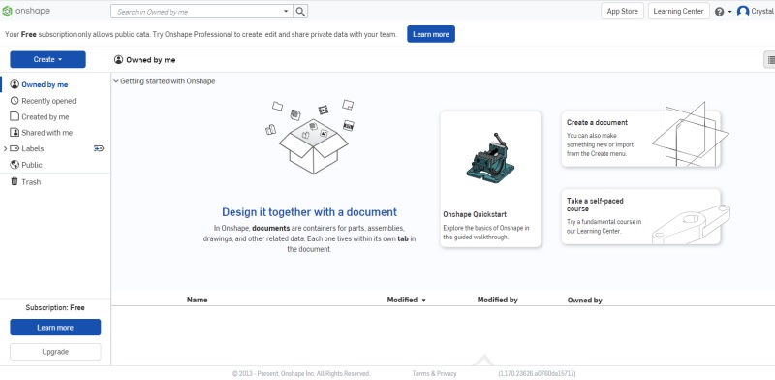Open the search filter dropdown arrow
Image resolution: width=775 pixels, height=380 pixels.
286,12
